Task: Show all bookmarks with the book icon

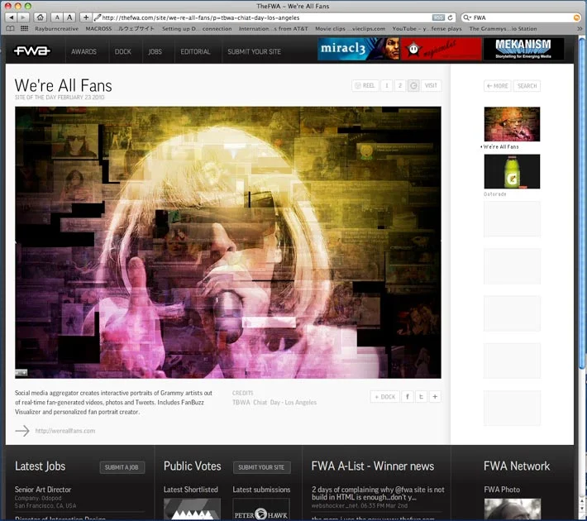Action: click(x=11, y=28)
